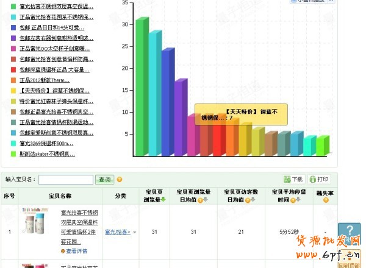Open legend link 特价富光红森林子弹头保温杯
The height and width of the screenshot is (268, 366).
click(x=56, y=101)
